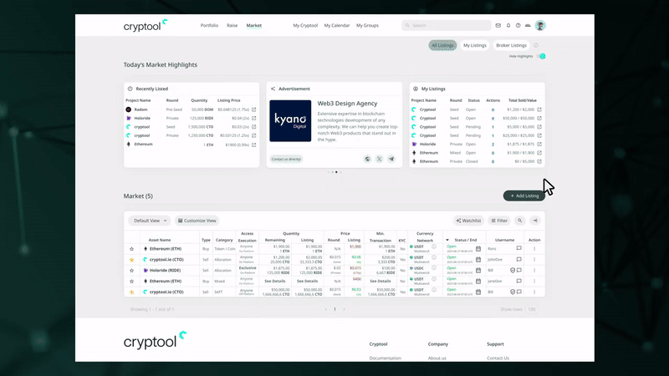Open My Calendar page
This screenshot has width=669, height=376.
[x=337, y=26]
